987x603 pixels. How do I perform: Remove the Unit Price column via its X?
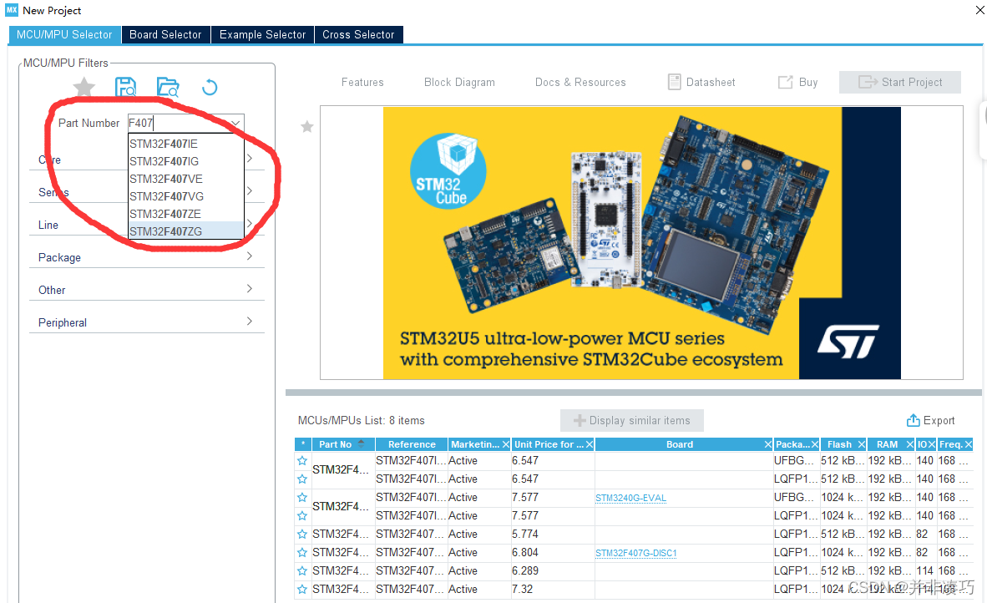pos(590,444)
